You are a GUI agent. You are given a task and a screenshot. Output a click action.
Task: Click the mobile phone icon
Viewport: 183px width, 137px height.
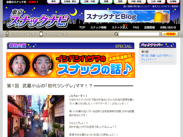click(7, 34)
